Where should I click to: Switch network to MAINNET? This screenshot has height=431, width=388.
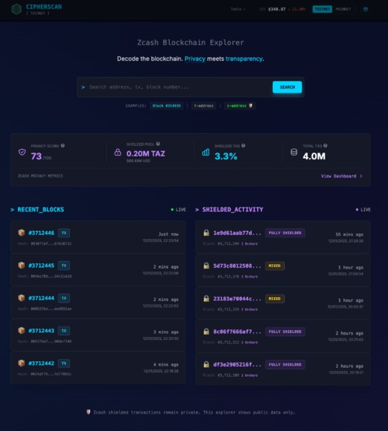click(343, 9)
